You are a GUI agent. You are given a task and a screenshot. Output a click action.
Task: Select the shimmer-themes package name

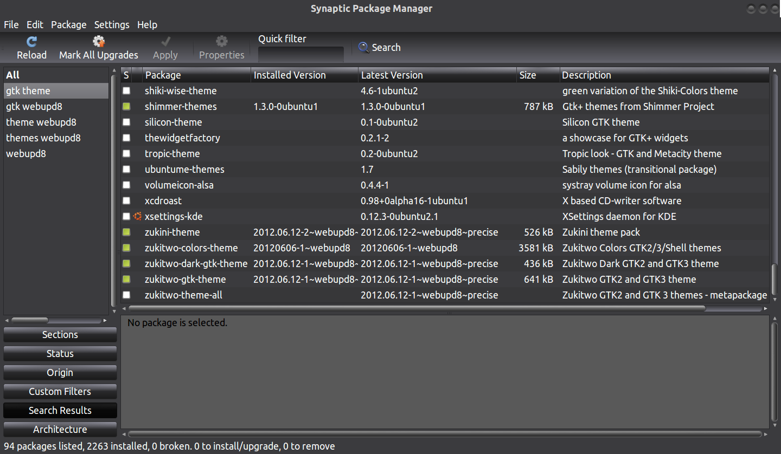[x=181, y=106]
